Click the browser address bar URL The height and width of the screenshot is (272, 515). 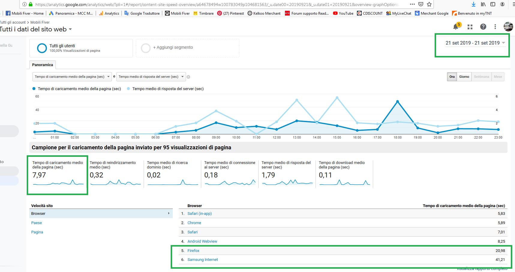click(x=216, y=4)
